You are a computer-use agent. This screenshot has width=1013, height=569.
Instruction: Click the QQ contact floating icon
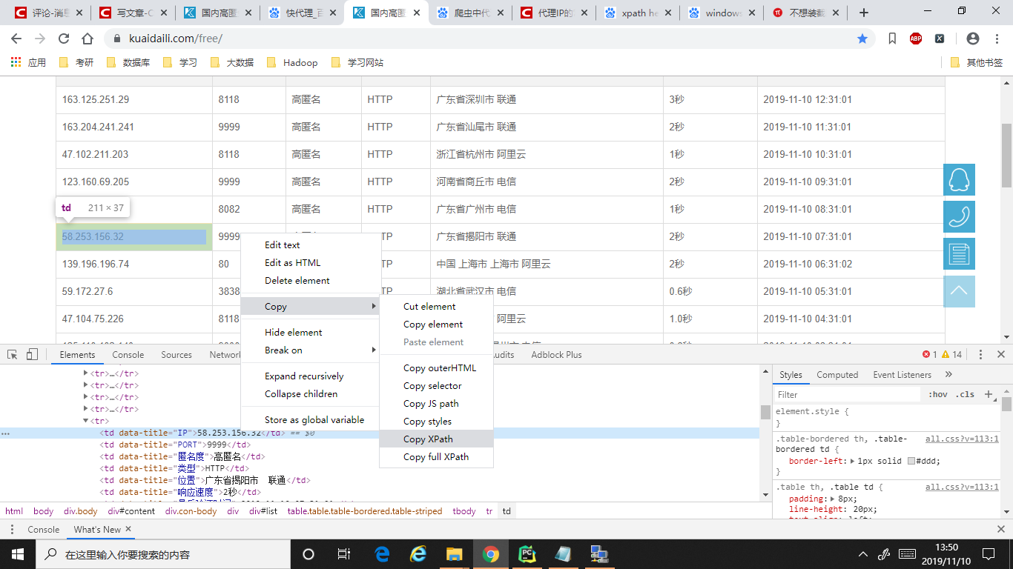coord(959,179)
